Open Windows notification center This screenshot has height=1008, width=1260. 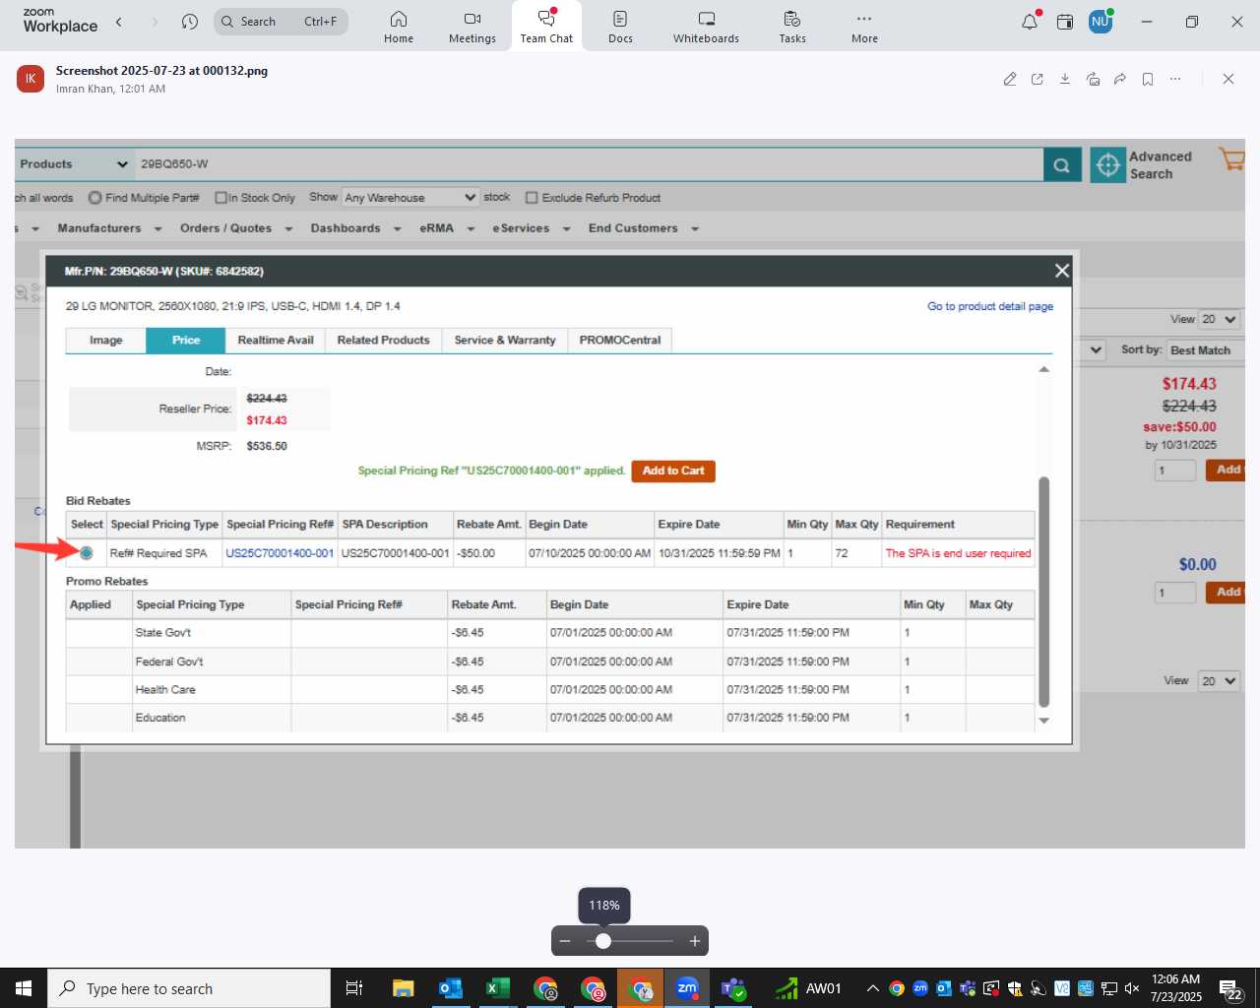tap(1231, 989)
